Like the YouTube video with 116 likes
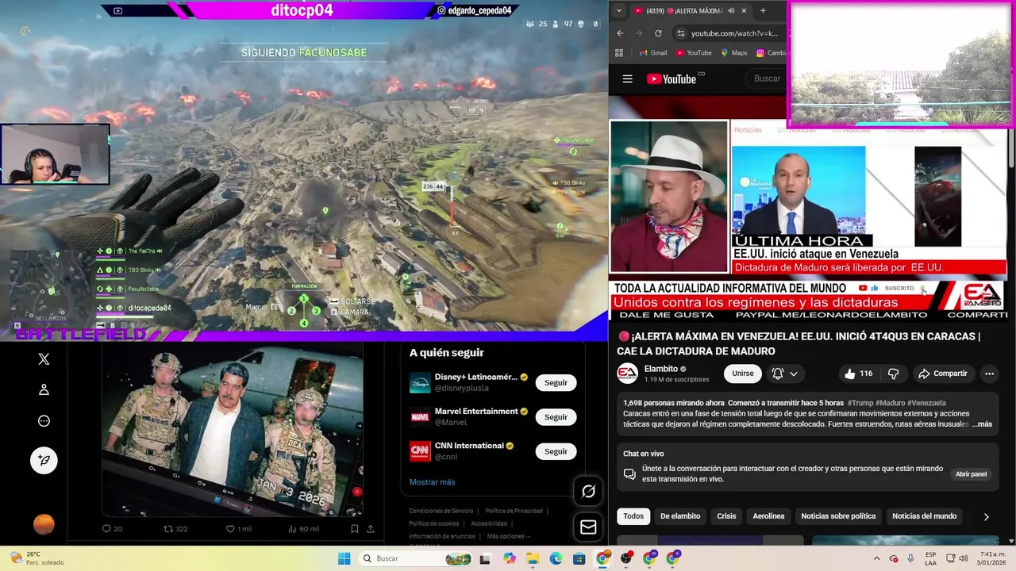 pos(859,374)
